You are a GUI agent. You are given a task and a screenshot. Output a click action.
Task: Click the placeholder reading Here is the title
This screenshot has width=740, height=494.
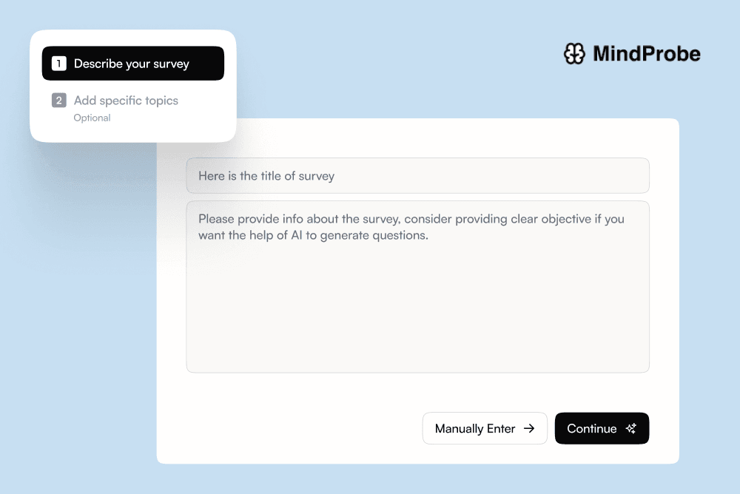[x=266, y=175]
